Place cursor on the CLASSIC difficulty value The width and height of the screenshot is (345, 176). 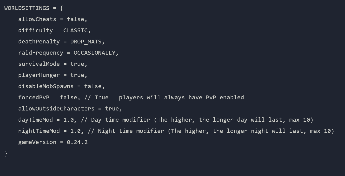(75, 30)
